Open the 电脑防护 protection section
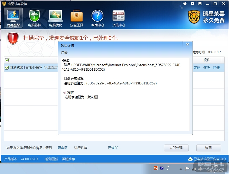 [x=35, y=18]
